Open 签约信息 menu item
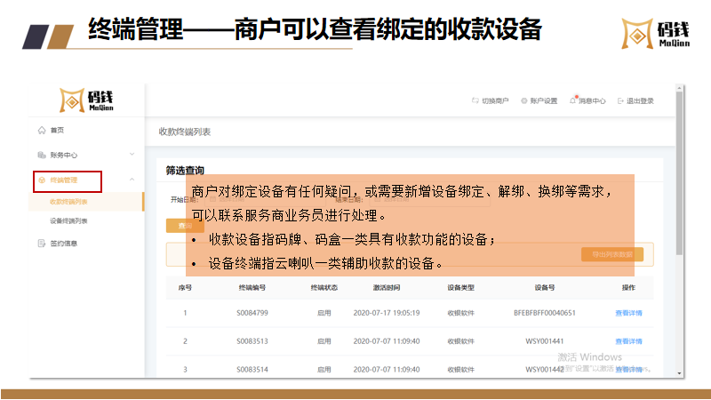The width and height of the screenshot is (711, 400). [63, 244]
